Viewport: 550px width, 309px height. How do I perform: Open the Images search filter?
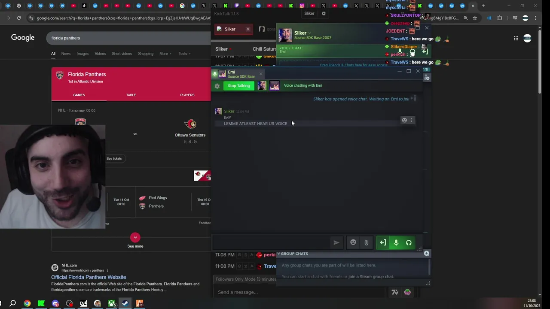tap(82, 54)
